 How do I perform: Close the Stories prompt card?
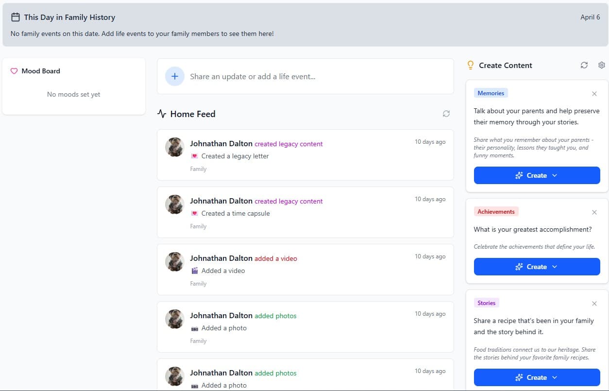pos(594,304)
